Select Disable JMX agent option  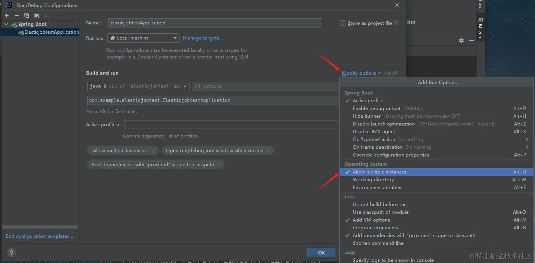point(437,132)
